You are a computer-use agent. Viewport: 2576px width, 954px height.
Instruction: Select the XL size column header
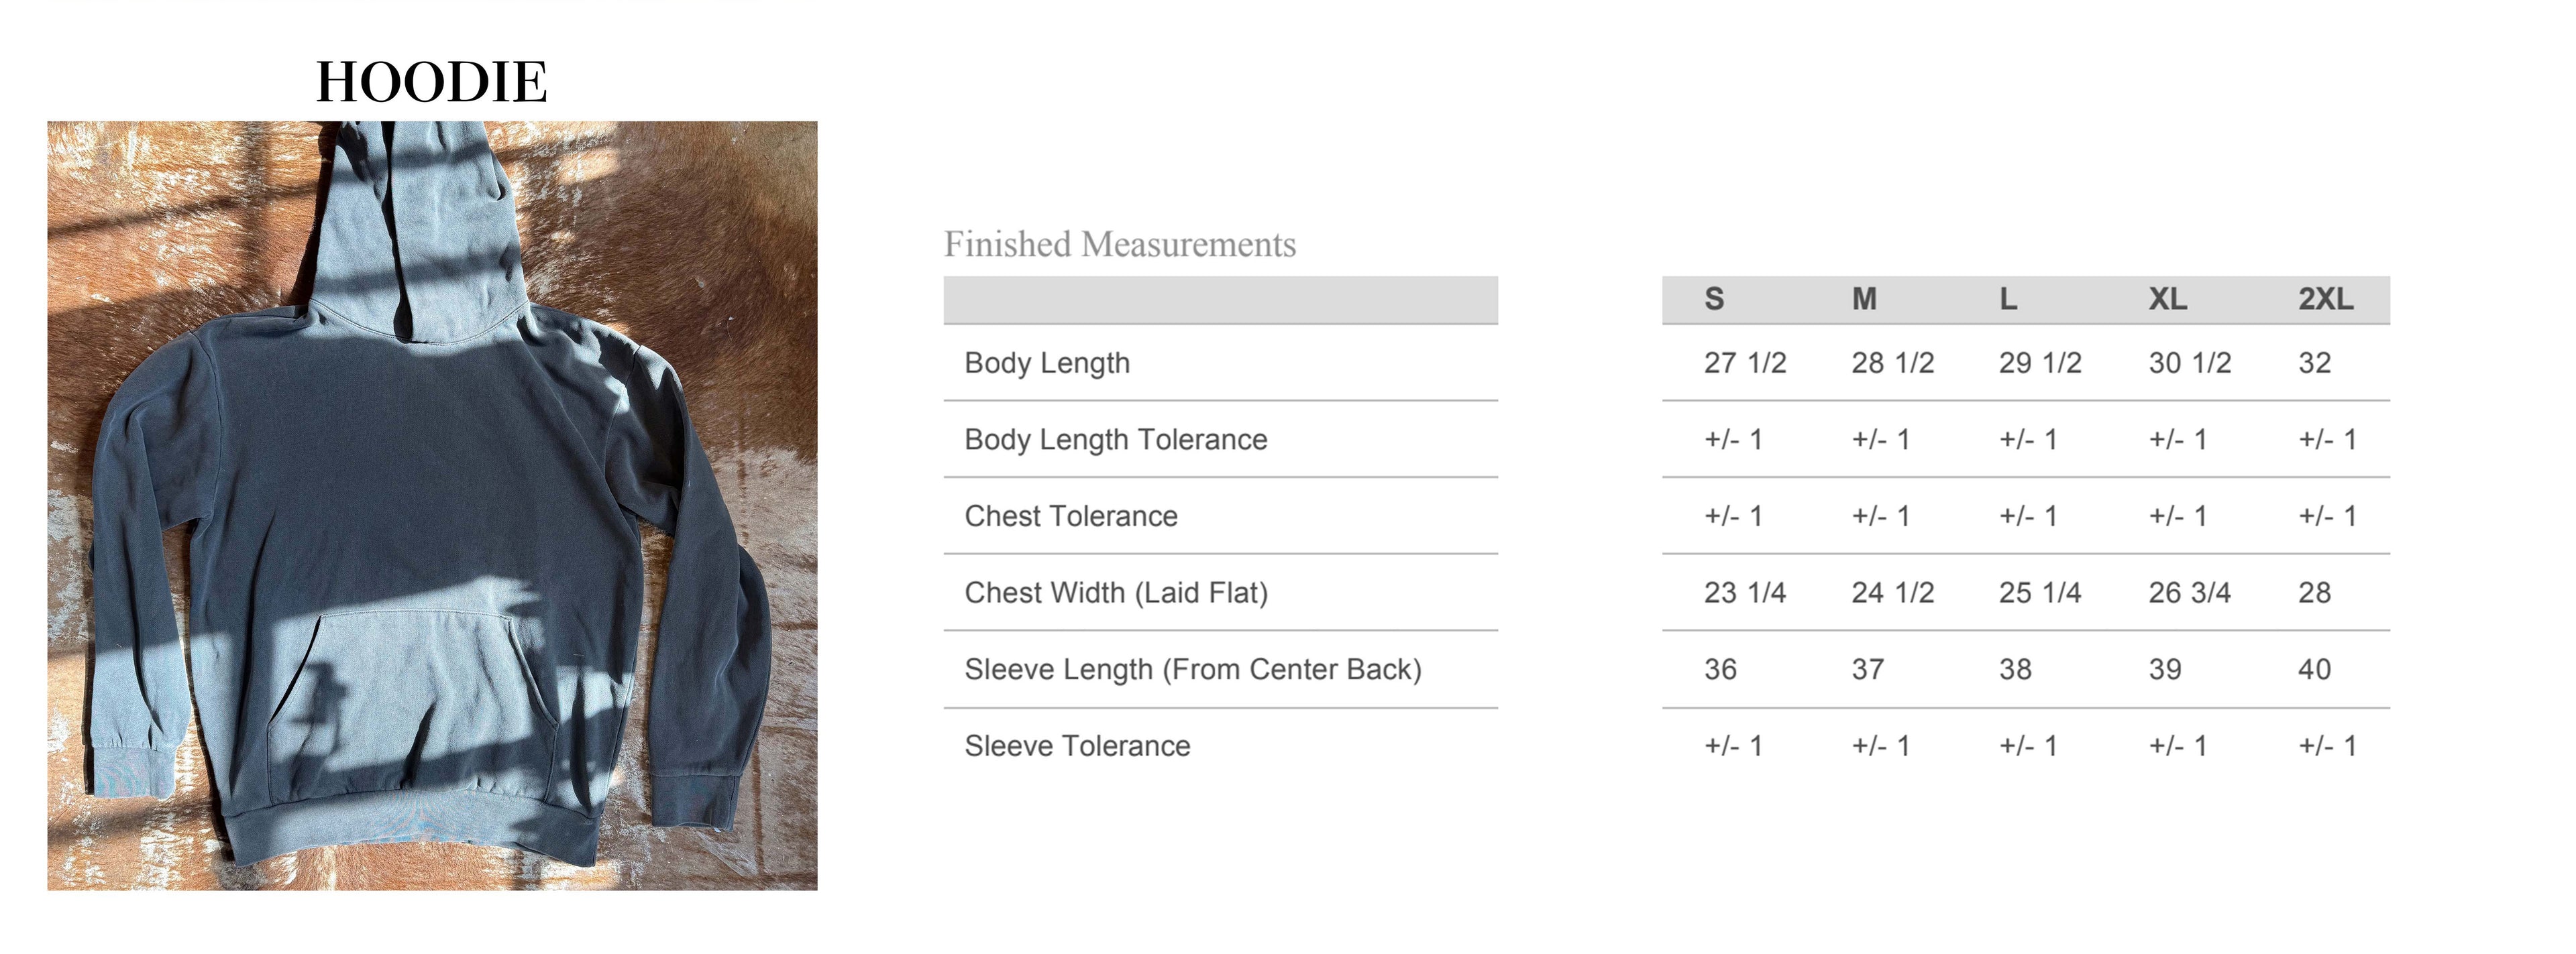coord(2168,299)
